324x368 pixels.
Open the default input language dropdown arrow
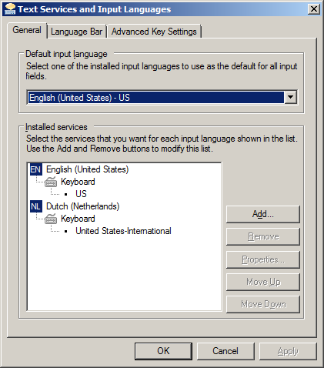[x=290, y=97]
